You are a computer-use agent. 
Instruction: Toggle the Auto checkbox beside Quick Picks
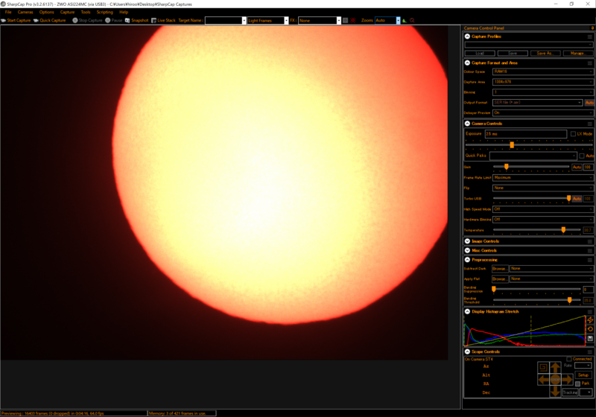(582, 156)
